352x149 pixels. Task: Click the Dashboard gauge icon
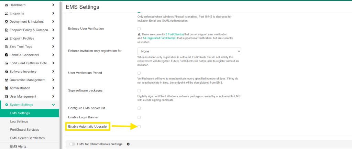tap(7, 5)
